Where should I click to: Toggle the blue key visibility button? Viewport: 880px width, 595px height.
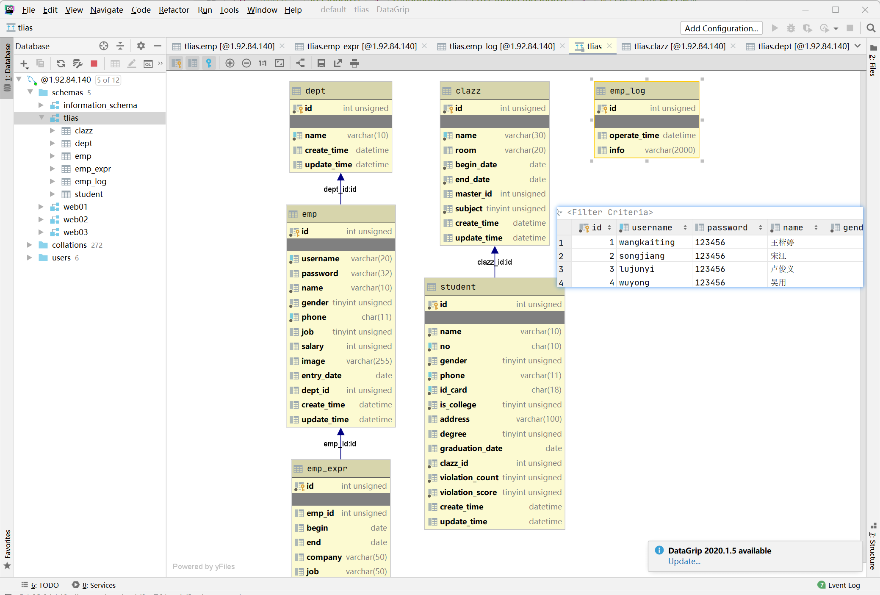click(209, 64)
